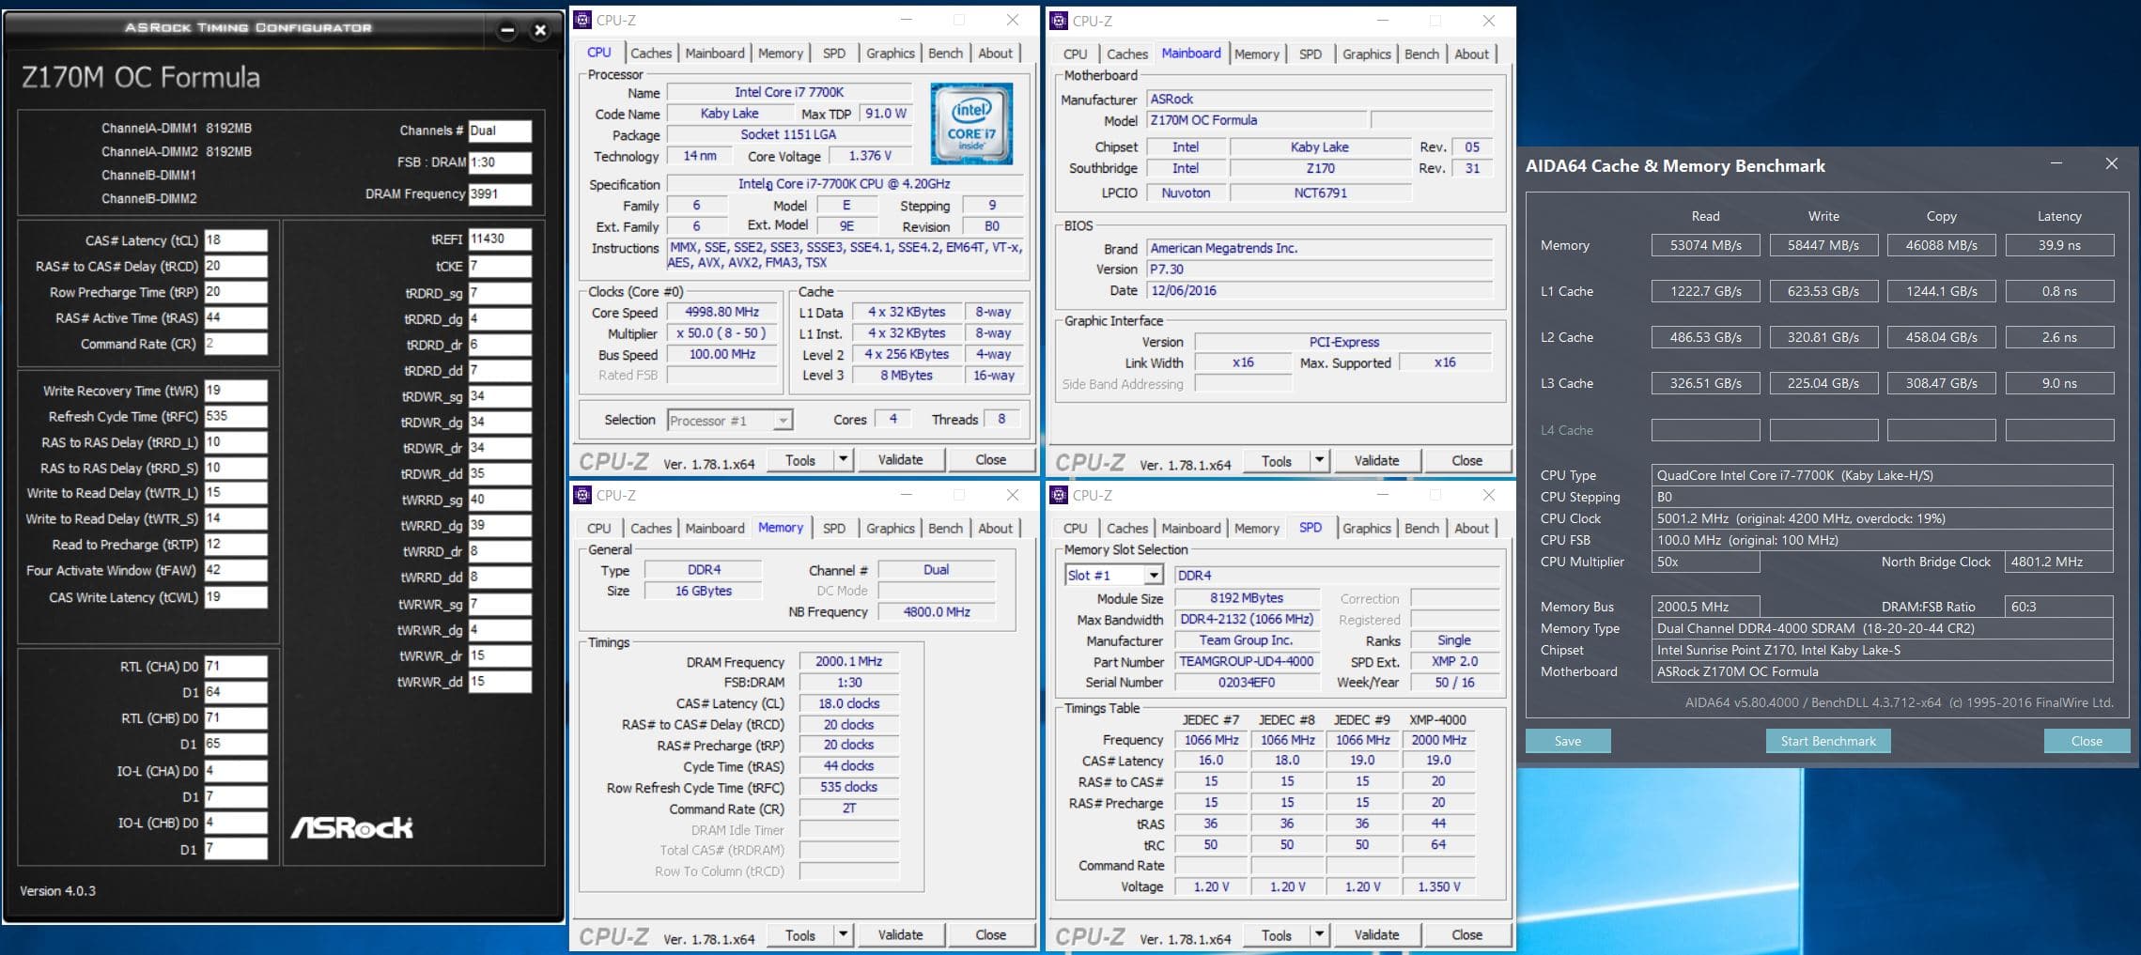Image resolution: width=2141 pixels, height=955 pixels.
Task: Expand Tools dropdown arrow in SPD window
Action: click(1320, 934)
